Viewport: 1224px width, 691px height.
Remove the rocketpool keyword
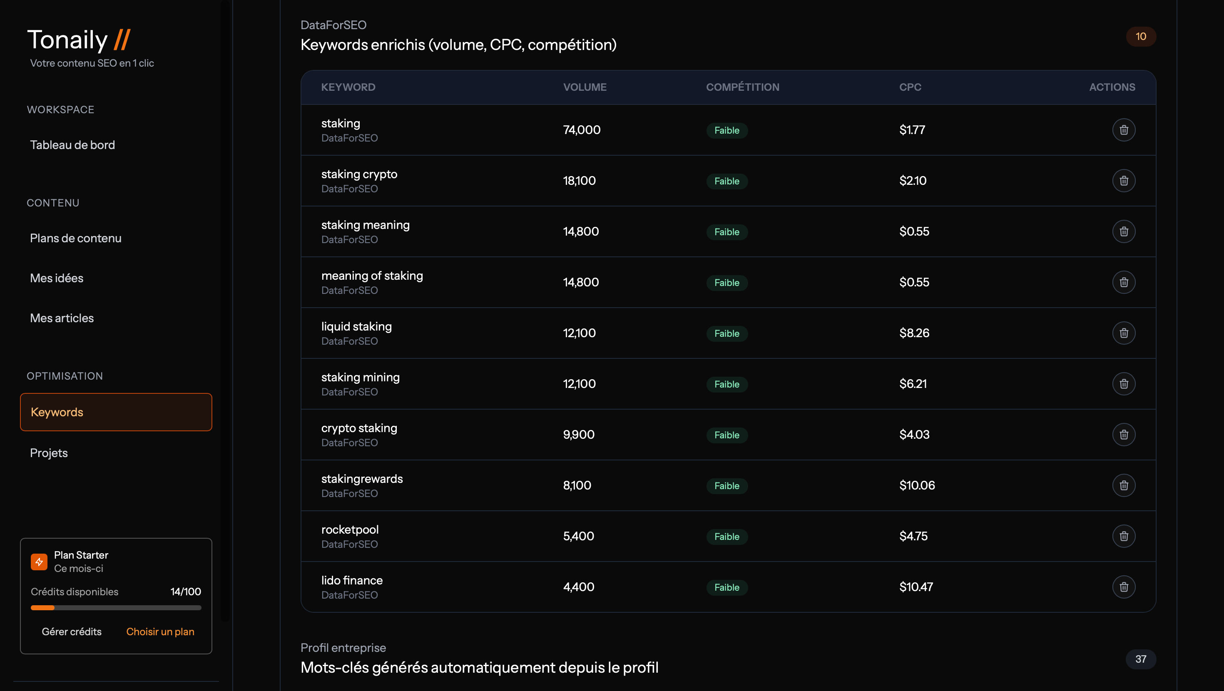1123,536
